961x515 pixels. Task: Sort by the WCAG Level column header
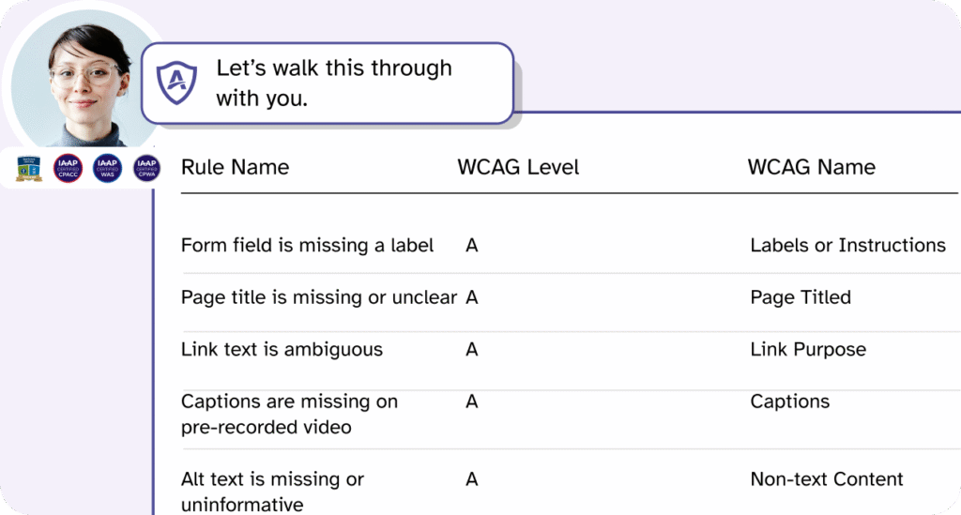(x=518, y=168)
